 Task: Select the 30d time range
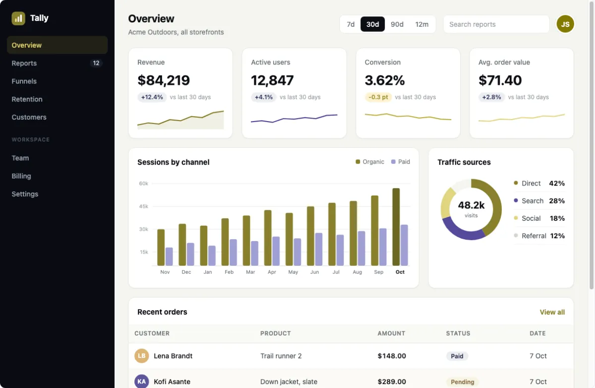[373, 24]
